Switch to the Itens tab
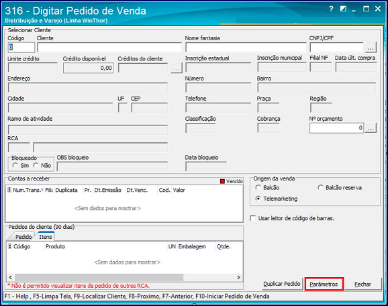 [46, 236]
